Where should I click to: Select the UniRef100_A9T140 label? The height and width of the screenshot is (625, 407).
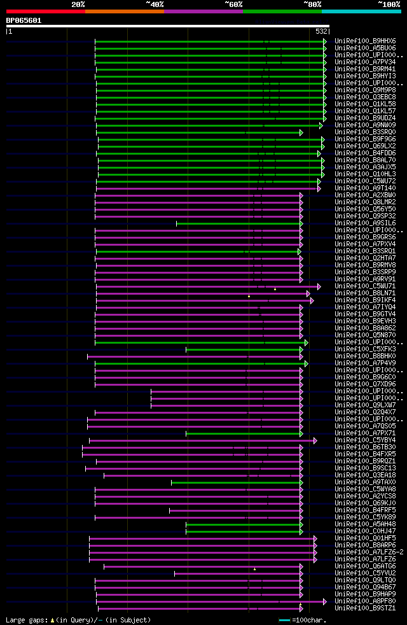coord(365,188)
